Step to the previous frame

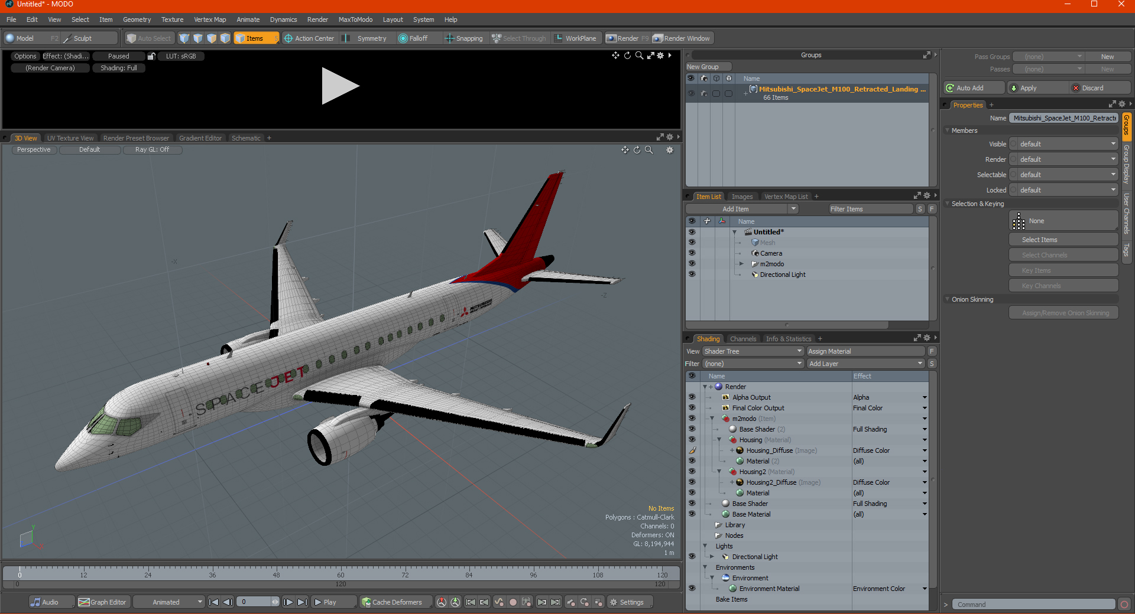[x=228, y=602]
